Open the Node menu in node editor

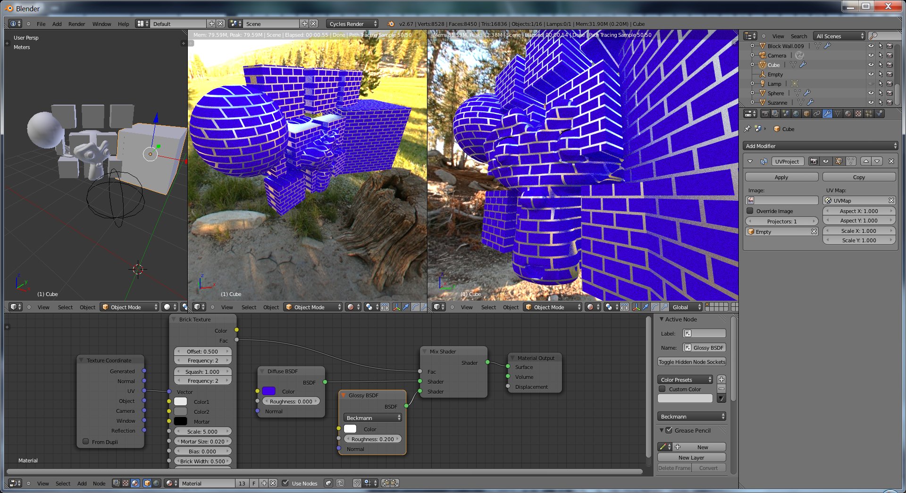coord(99,484)
